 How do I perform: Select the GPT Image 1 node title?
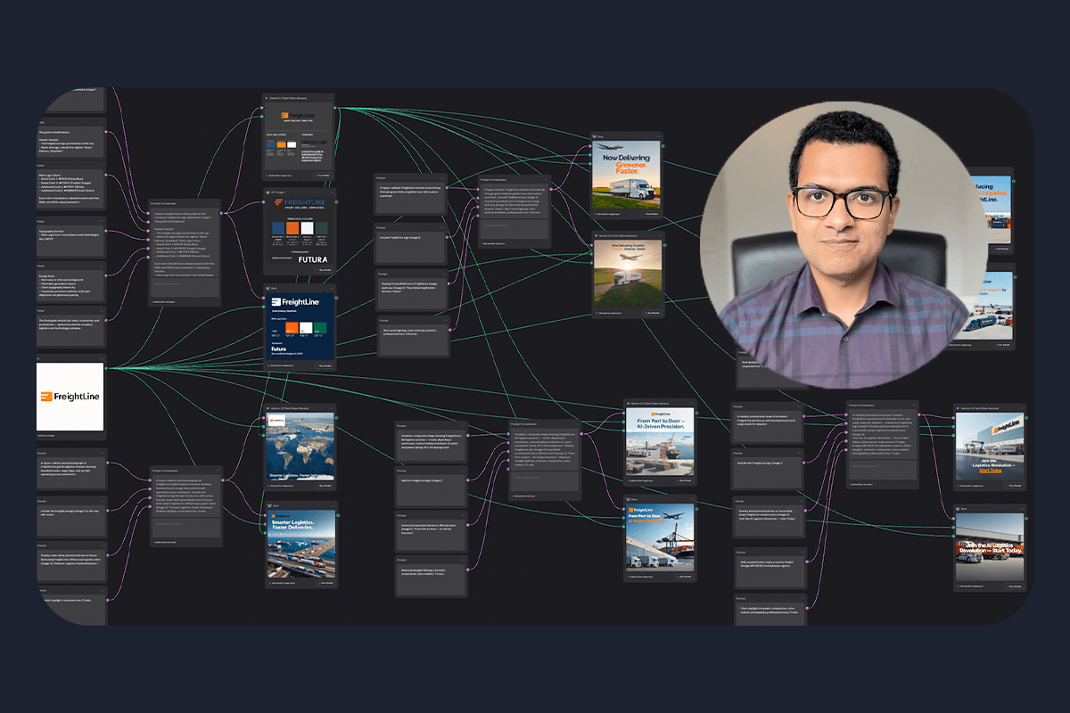click(x=278, y=193)
